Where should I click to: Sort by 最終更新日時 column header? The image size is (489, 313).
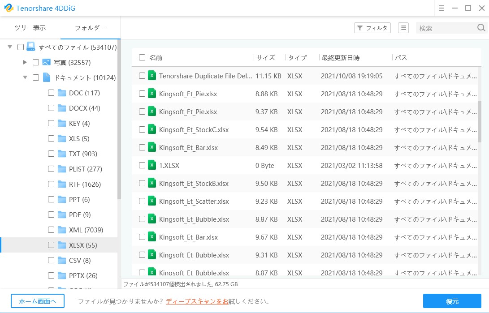click(x=341, y=58)
